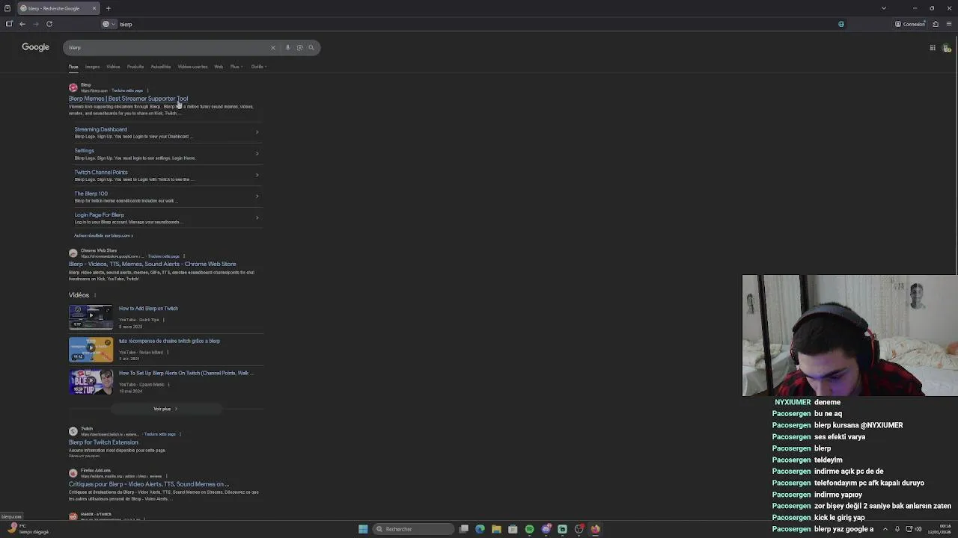Open How To Set Up Blerp Alerts video
This screenshot has width=958, height=538.
186,373
